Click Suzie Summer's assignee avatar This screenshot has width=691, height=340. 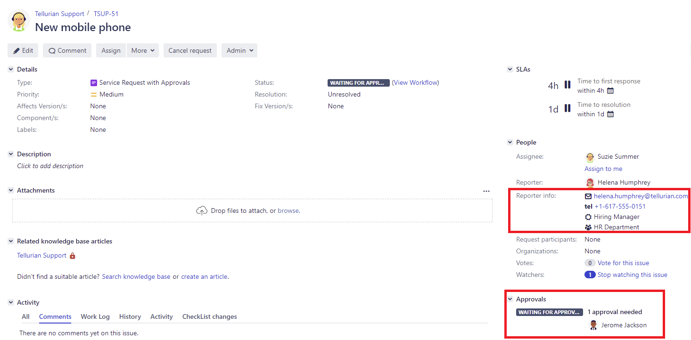coord(590,157)
